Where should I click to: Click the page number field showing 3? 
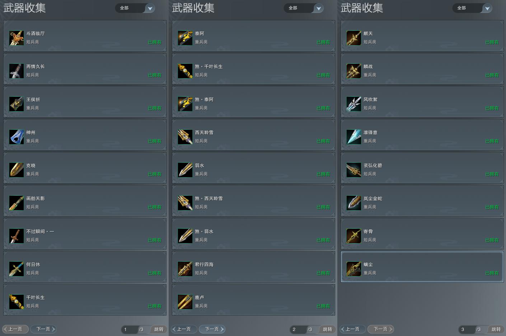(x=467, y=329)
